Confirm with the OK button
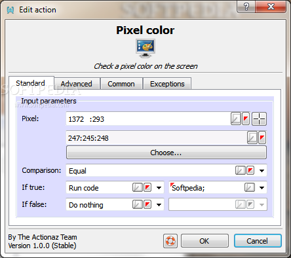The height and width of the screenshot is (258, 291). coord(204,241)
